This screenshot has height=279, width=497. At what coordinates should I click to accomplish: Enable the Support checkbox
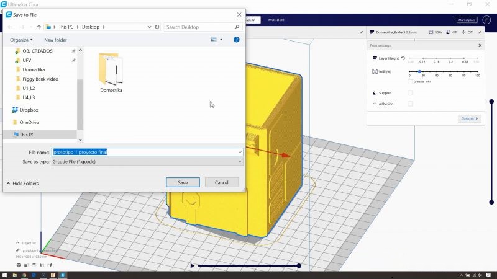[x=409, y=93]
